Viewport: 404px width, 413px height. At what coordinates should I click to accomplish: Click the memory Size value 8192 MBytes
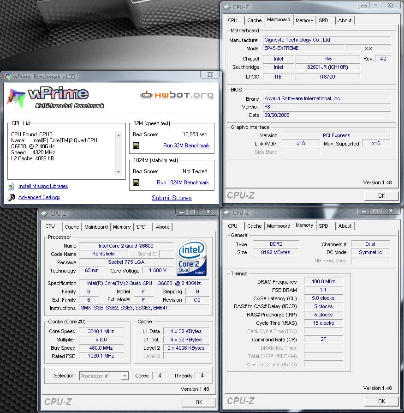(x=276, y=252)
